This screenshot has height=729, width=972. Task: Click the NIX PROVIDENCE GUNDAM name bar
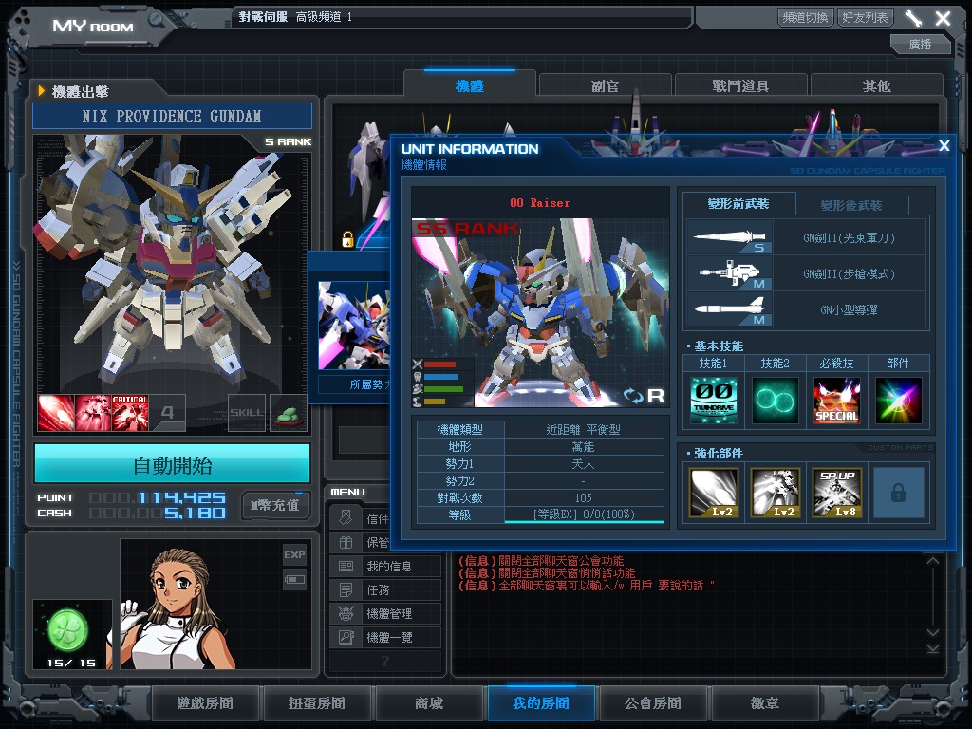tap(173, 116)
